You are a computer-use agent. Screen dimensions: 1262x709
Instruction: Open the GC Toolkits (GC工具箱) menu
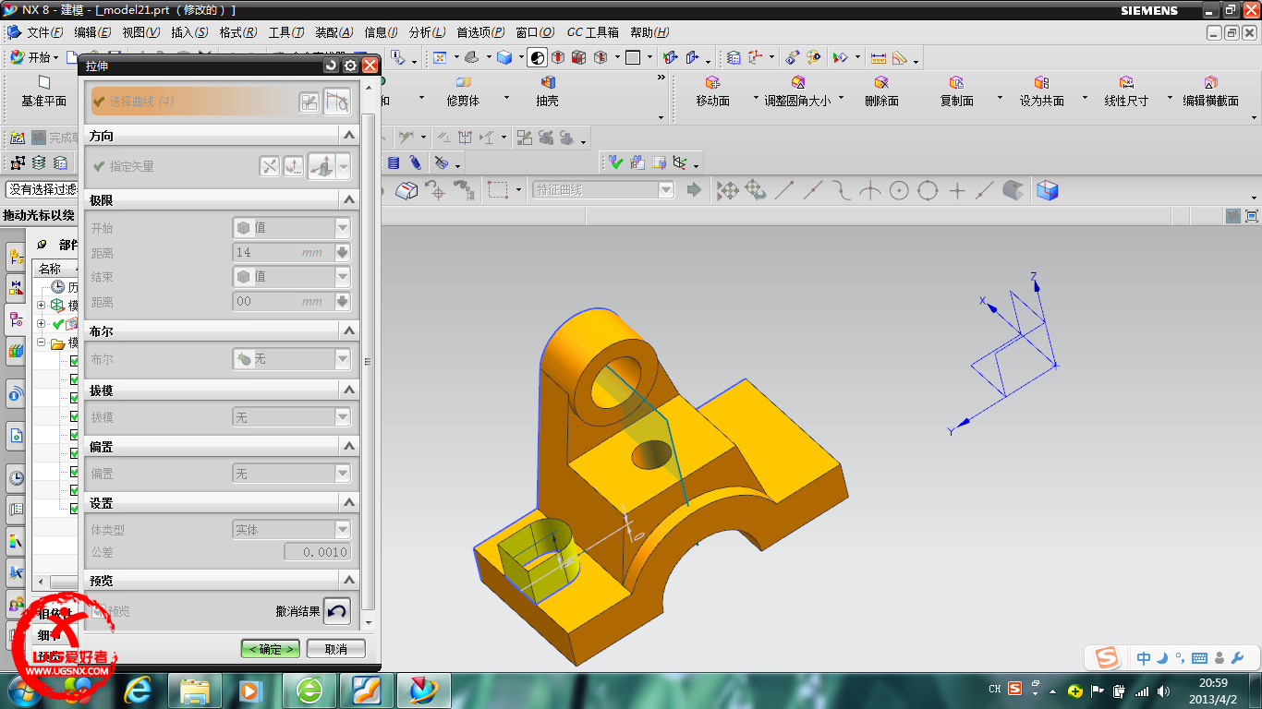click(592, 32)
